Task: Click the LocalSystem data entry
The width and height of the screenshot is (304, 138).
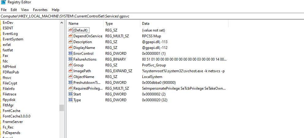Action: point(152,77)
